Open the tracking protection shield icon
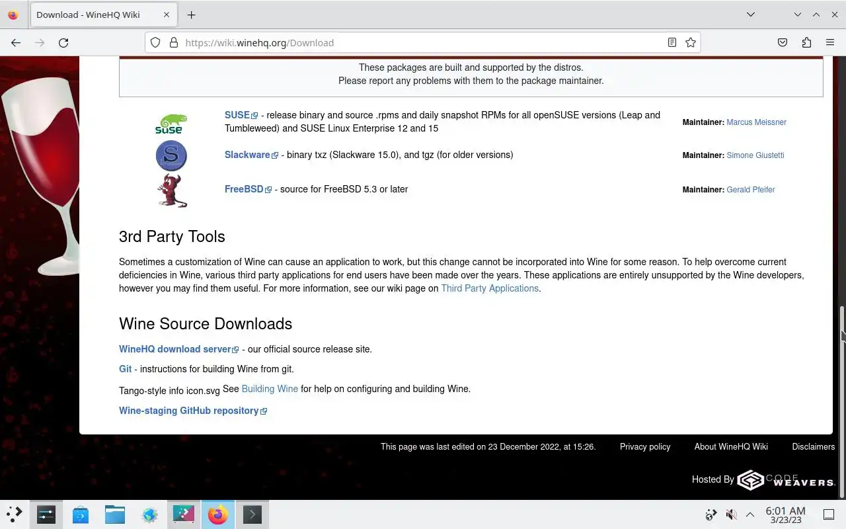Image resolution: width=846 pixels, height=529 pixels. click(x=155, y=42)
